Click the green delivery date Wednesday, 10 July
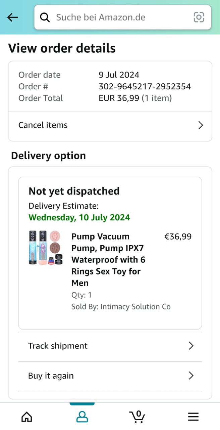This screenshot has height=430, width=220. [x=79, y=217]
